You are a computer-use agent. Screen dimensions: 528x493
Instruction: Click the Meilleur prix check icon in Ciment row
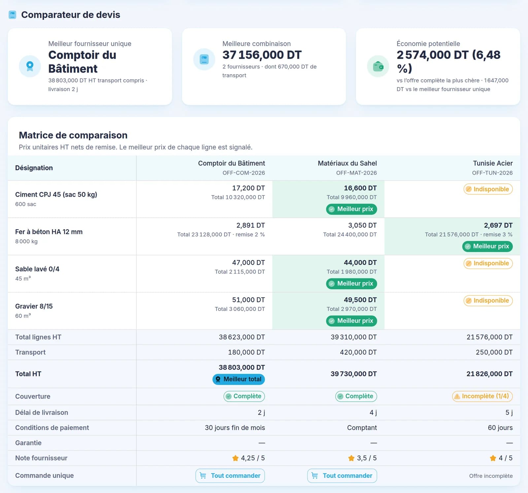pyautogui.click(x=332, y=209)
